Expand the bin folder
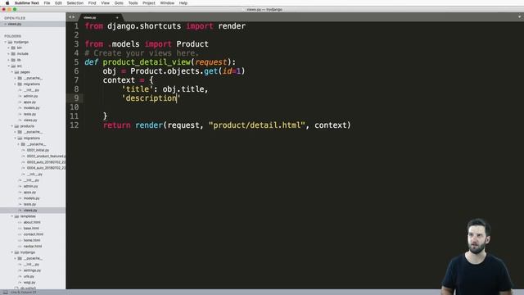 [x=9, y=48]
